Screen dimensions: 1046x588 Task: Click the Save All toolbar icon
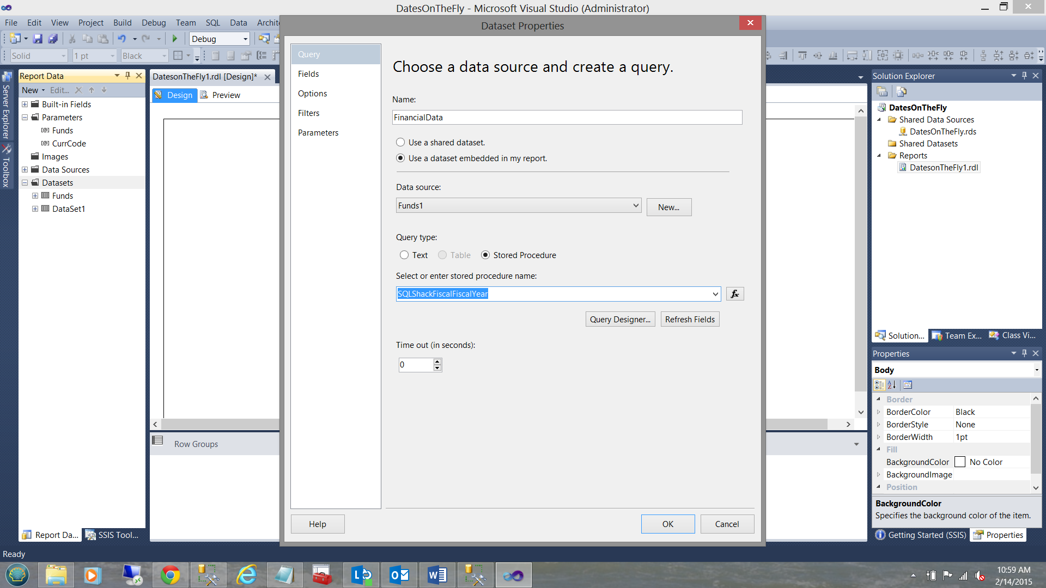point(53,39)
